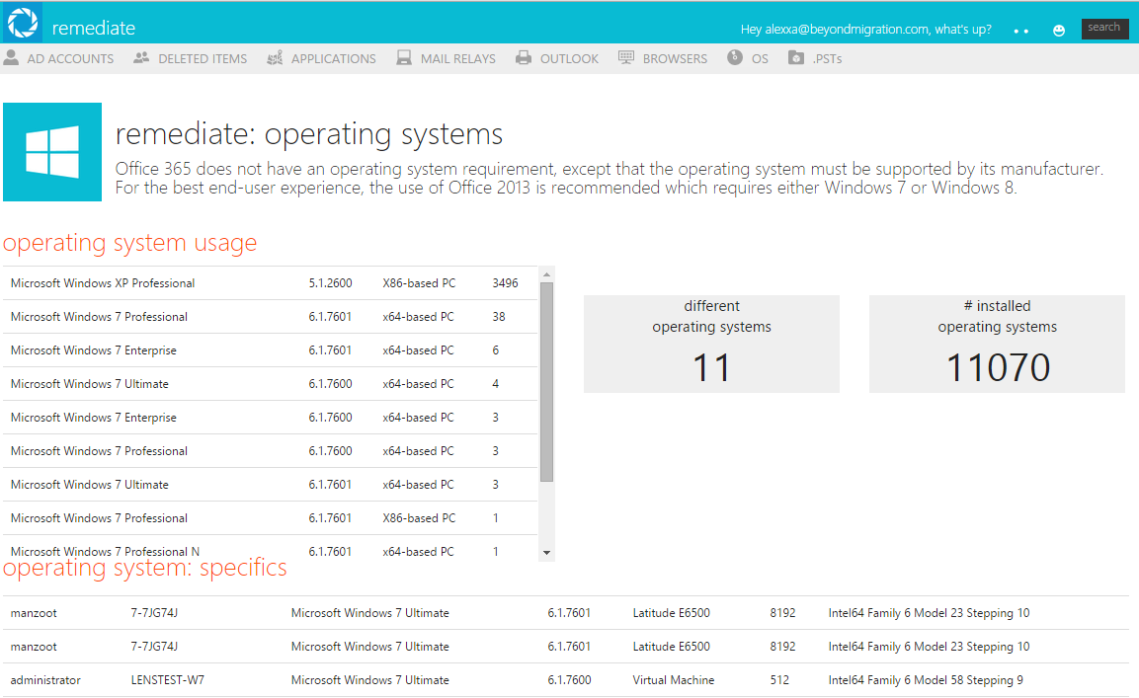The height and width of the screenshot is (698, 1139).
Task: Click the remediate title link
Action: pos(94,29)
